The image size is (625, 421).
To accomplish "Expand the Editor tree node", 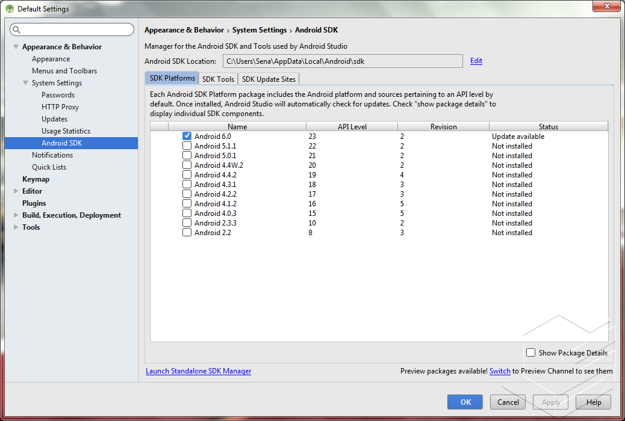I will pyautogui.click(x=16, y=191).
